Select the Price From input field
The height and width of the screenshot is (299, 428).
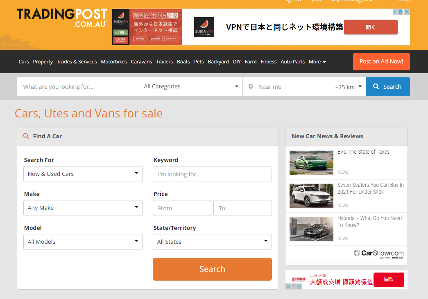(x=182, y=208)
